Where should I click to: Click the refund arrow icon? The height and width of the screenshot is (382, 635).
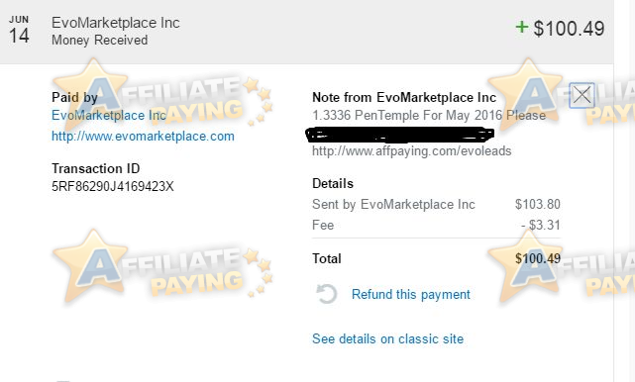coord(326,294)
